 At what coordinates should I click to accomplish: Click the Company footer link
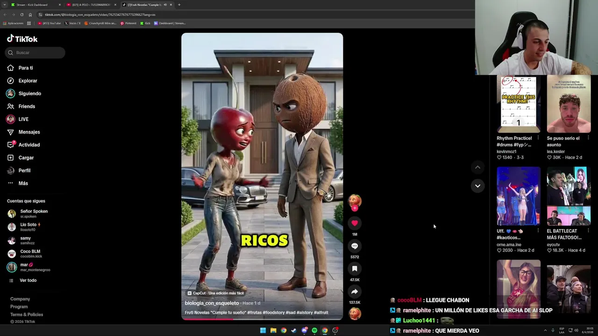click(x=20, y=299)
